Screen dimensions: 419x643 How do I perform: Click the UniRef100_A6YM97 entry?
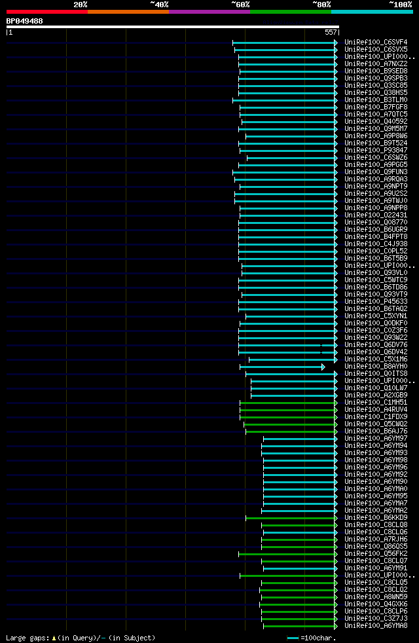pos(376,439)
